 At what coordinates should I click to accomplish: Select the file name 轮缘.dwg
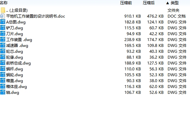tap(15, 57)
